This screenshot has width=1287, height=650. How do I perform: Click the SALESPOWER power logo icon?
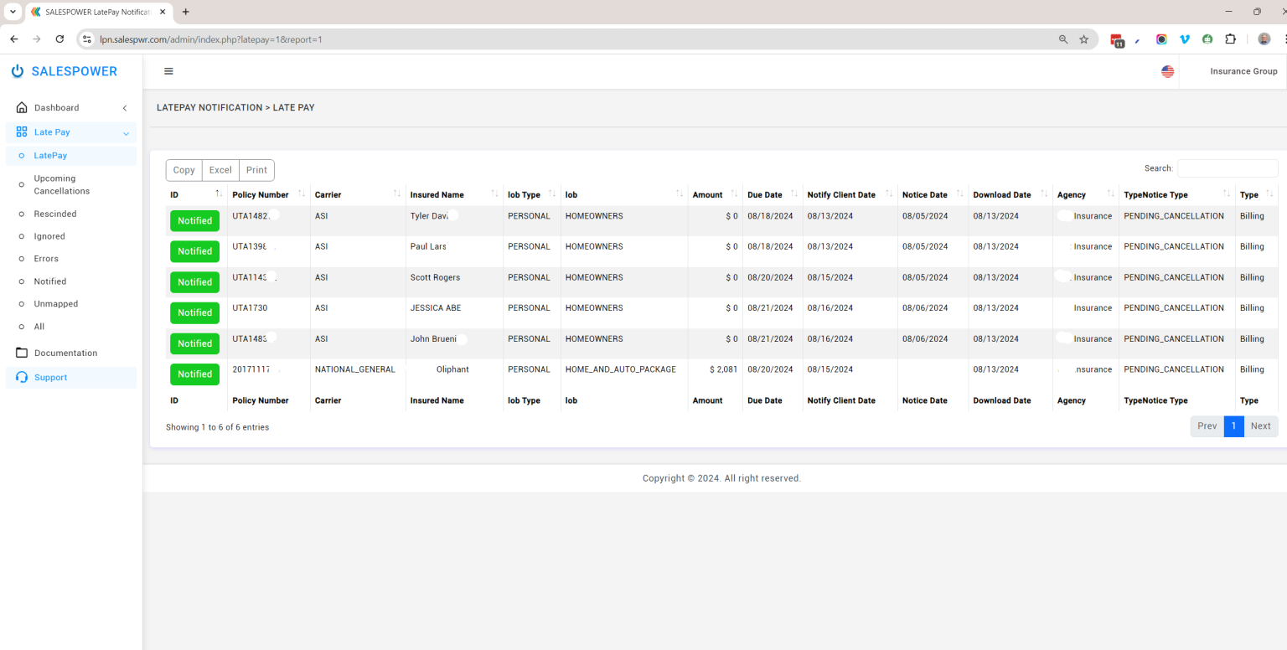pyautogui.click(x=18, y=71)
